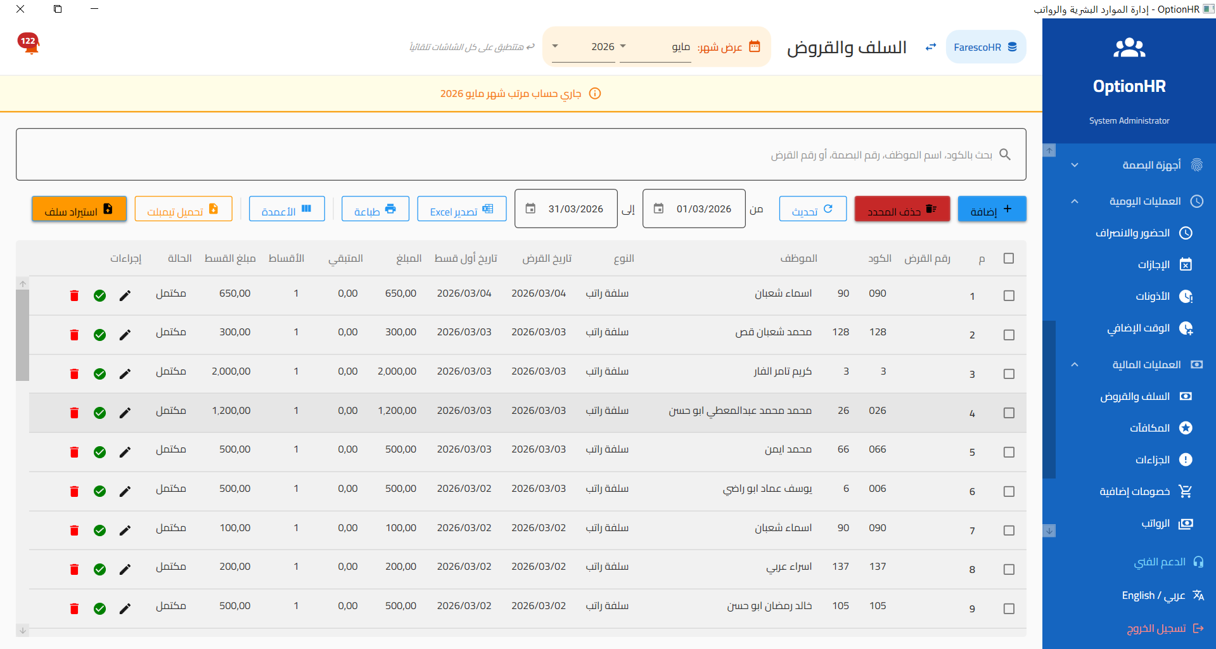Click حذف المحدد delete selected button
This screenshot has height=649, width=1216.
click(902, 209)
